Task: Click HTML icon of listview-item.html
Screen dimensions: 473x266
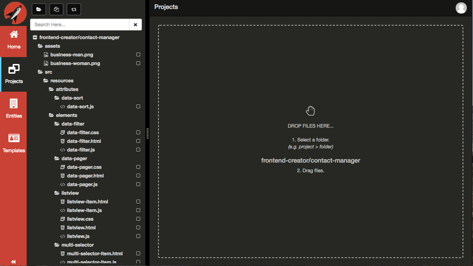Action: click(63, 202)
